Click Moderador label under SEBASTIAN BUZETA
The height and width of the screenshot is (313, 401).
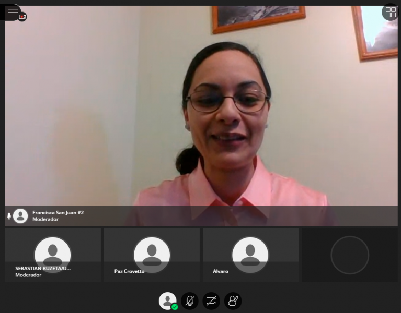point(28,275)
